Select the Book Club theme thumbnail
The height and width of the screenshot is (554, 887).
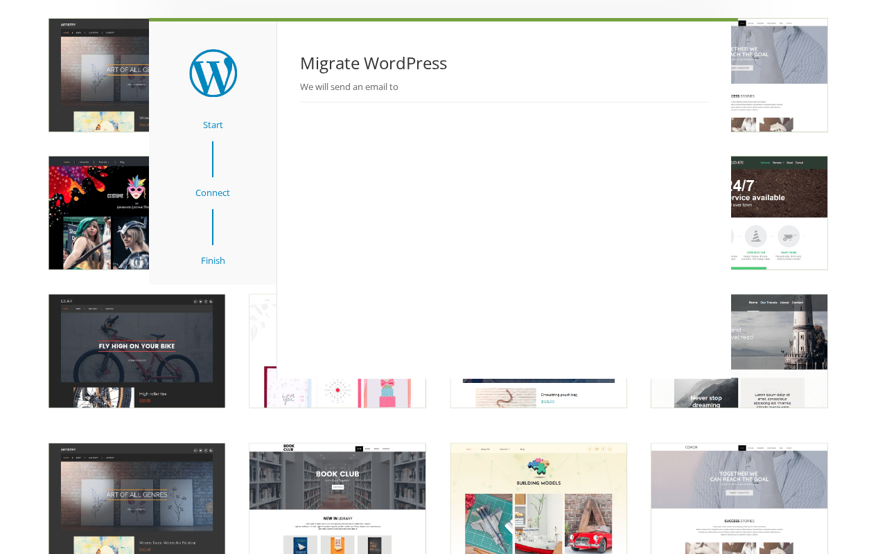[337, 499]
